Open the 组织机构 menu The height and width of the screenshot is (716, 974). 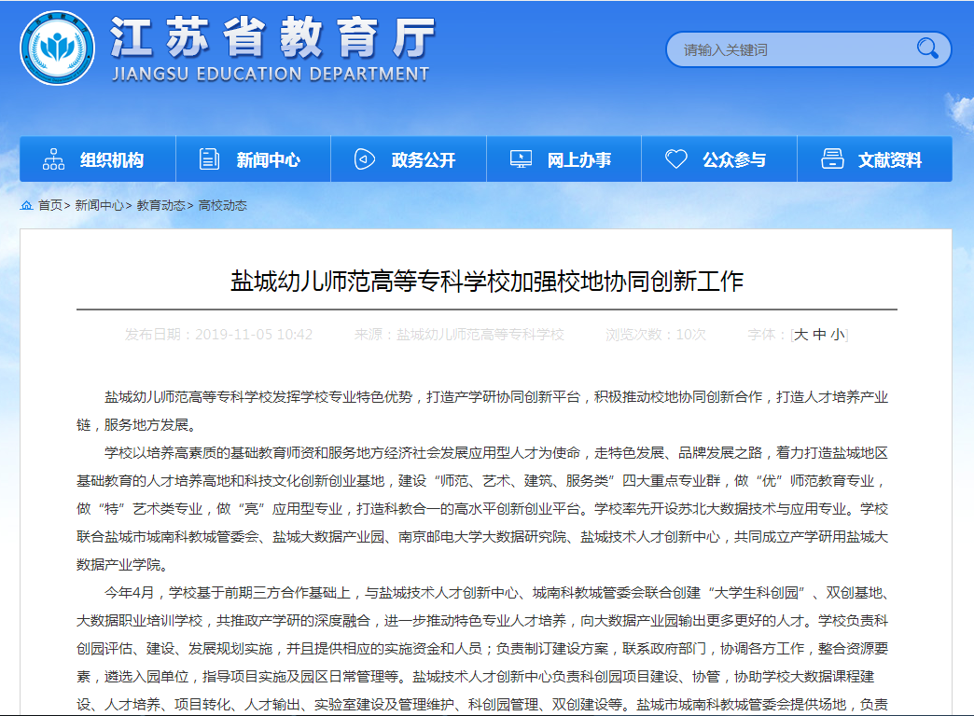coord(112,160)
